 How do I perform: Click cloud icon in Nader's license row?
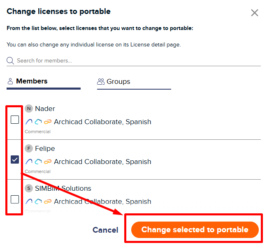click(38, 122)
